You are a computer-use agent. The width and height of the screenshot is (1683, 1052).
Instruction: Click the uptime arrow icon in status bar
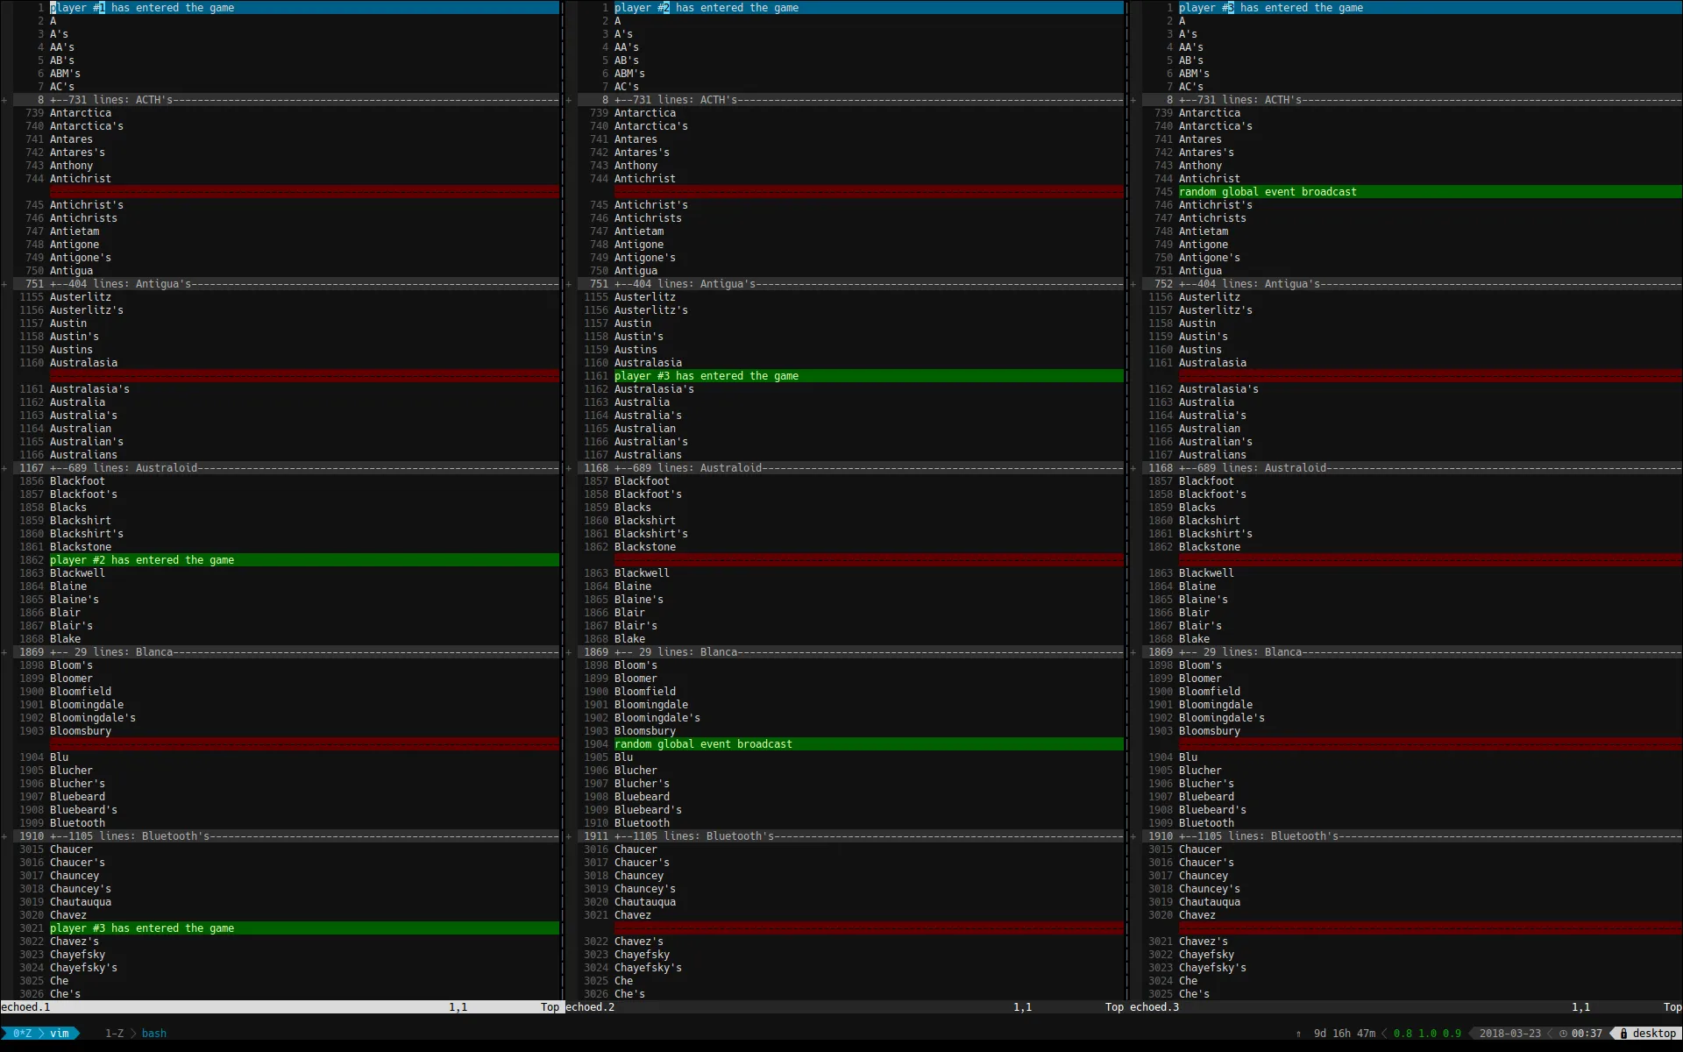tap(1298, 1034)
